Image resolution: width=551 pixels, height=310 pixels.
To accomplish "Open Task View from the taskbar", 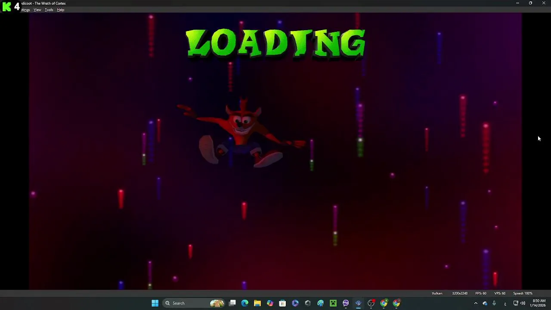I will 232,303.
